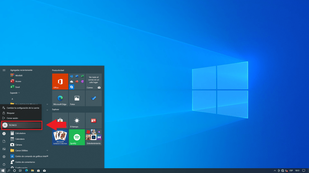Viewport: 309px width, 173px height.
Task: Expand the Canon Utilities folder
Action: click(x=47, y=150)
